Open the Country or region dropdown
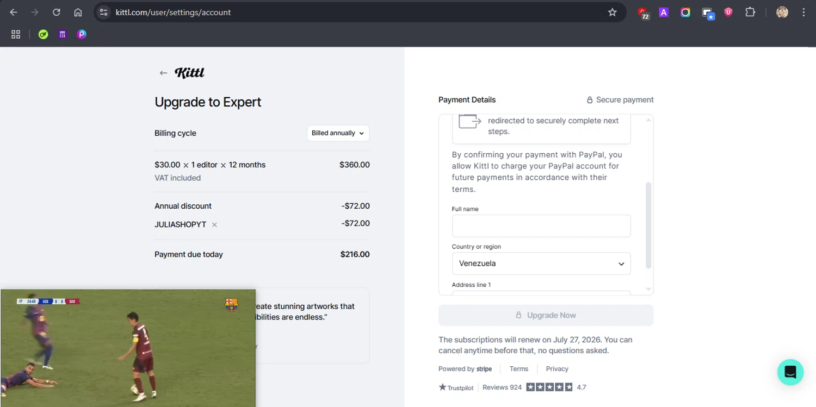The height and width of the screenshot is (407, 816). coord(541,264)
